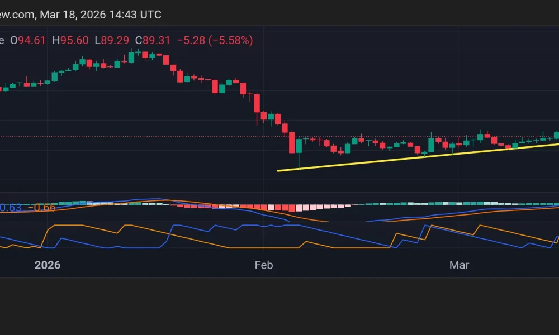The image size is (559, 335).
Task: Click the Mar label on time axis
Action: pyautogui.click(x=459, y=265)
